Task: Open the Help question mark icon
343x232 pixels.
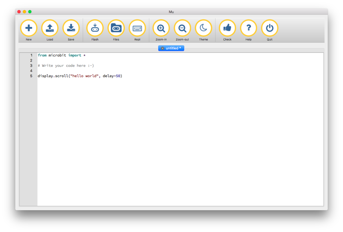Action: click(x=249, y=28)
